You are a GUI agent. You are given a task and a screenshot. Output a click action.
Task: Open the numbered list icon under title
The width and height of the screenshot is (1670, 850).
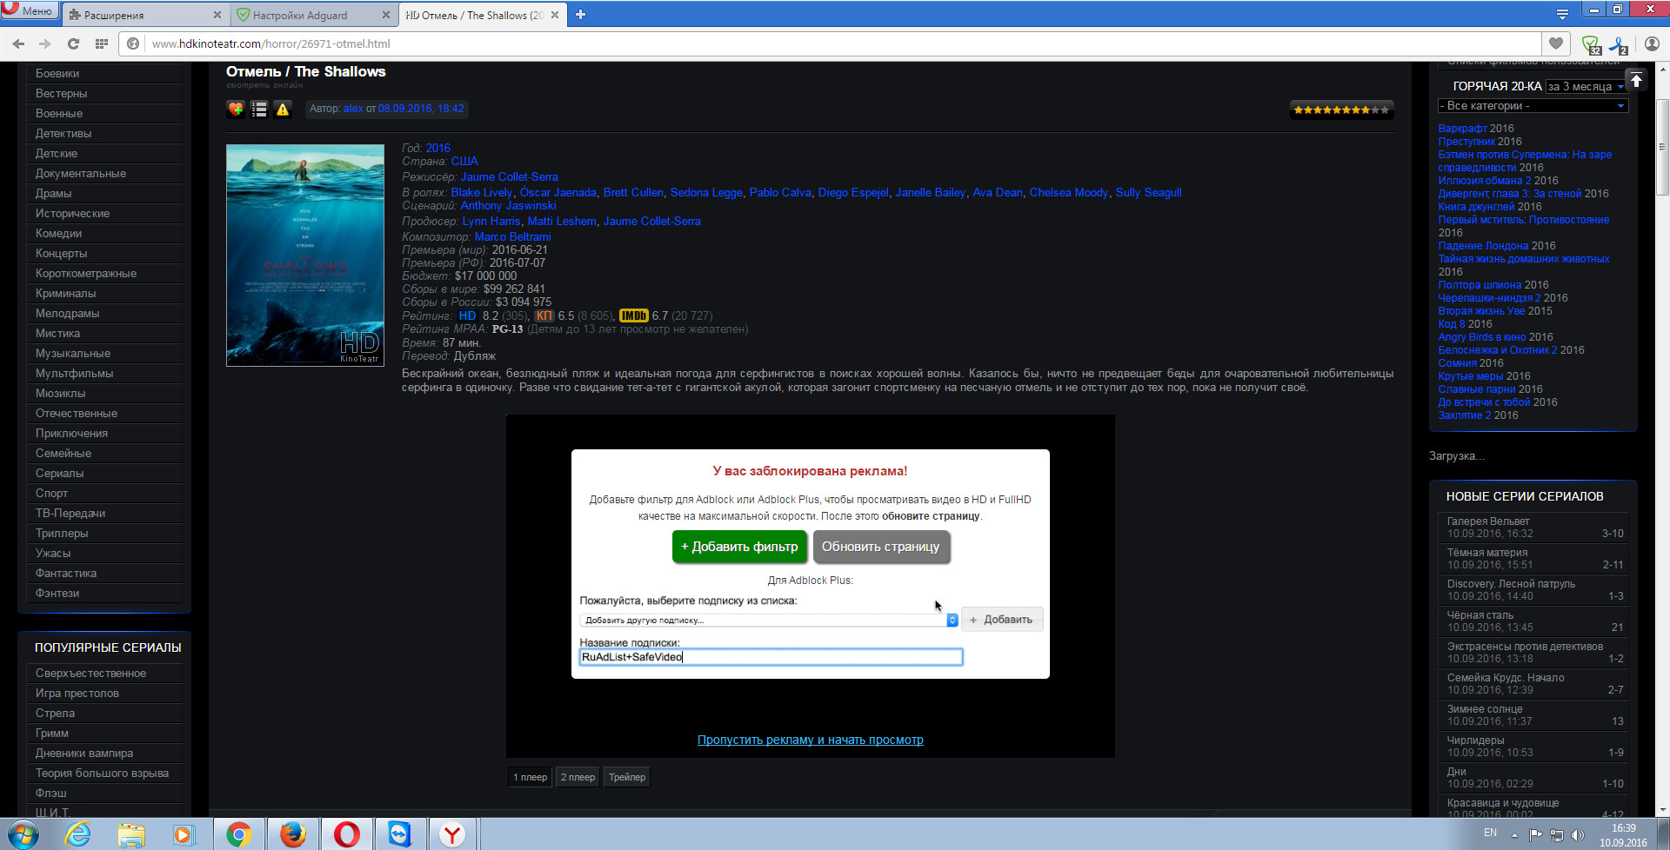(259, 109)
